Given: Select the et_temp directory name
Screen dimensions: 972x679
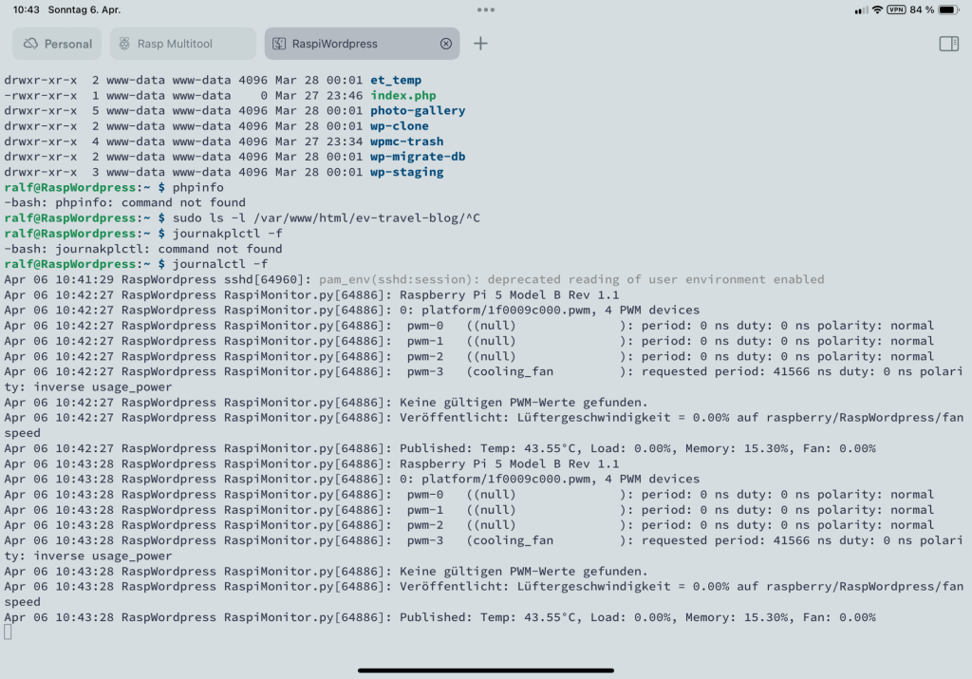Looking at the screenshot, I should [396, 80].
